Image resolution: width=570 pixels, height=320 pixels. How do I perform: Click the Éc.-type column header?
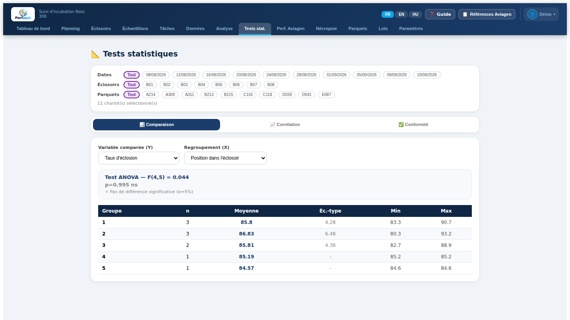[330, 211]
